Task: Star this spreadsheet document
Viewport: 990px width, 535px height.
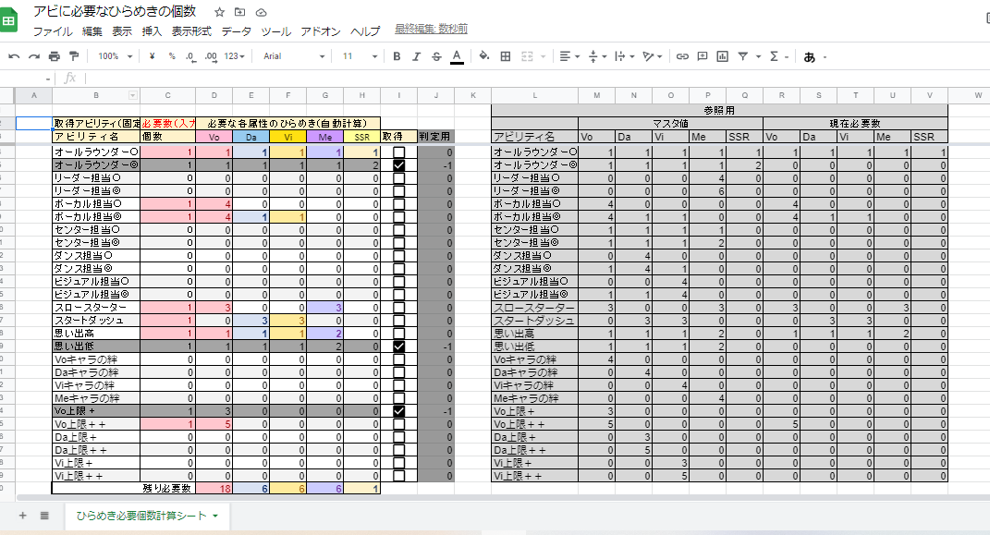Action: (219, 12)
